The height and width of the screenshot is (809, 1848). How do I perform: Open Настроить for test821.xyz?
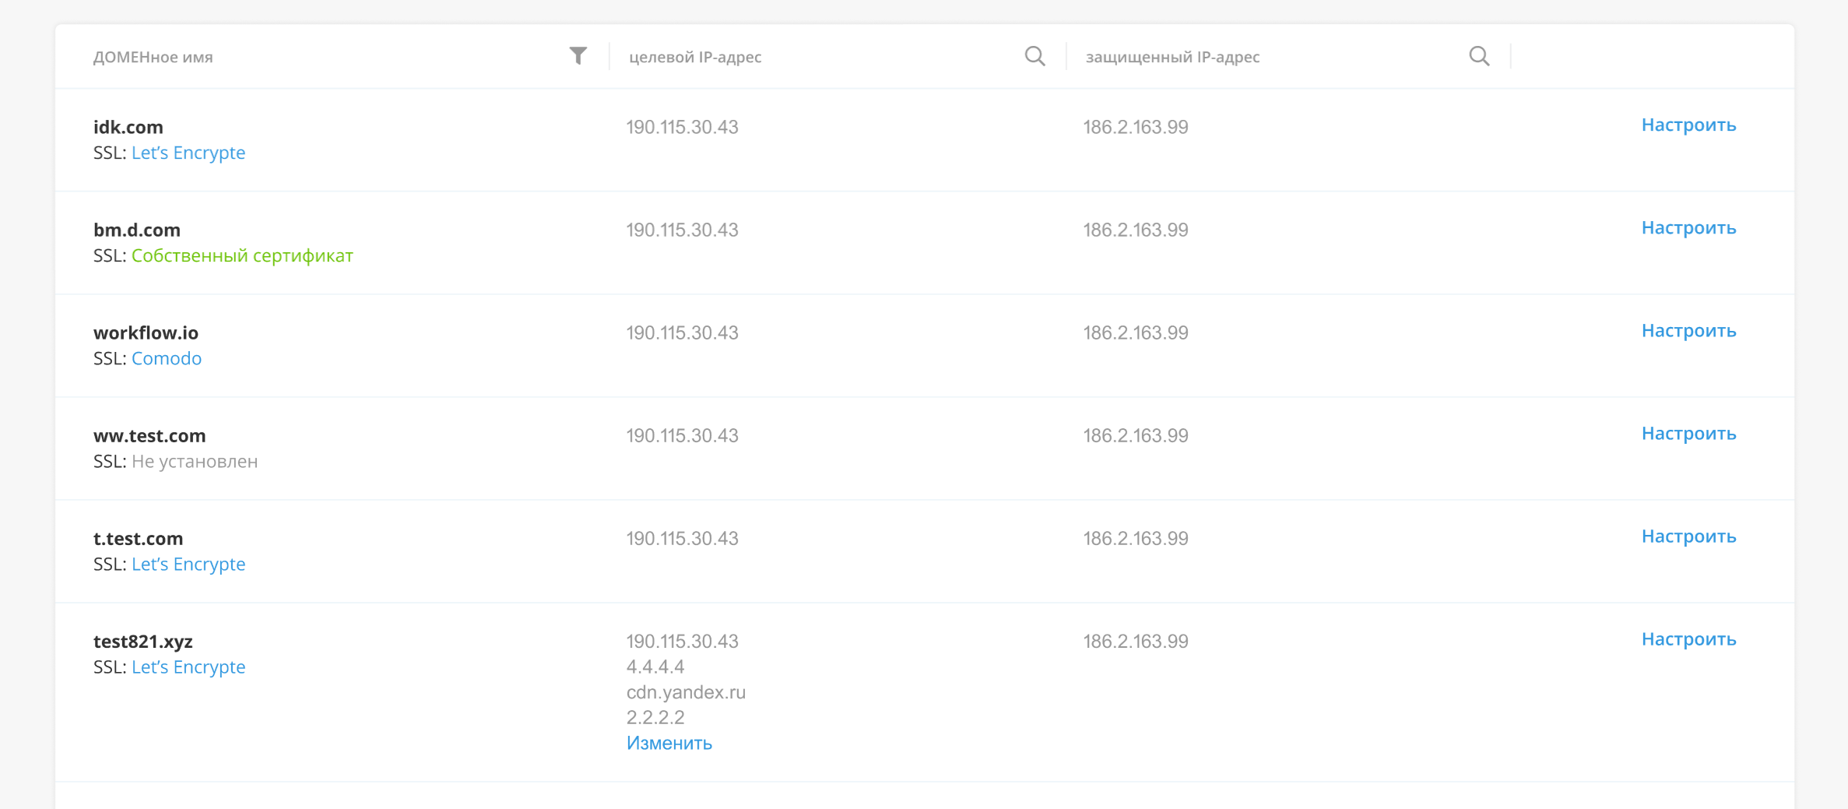coord(1688,638)
